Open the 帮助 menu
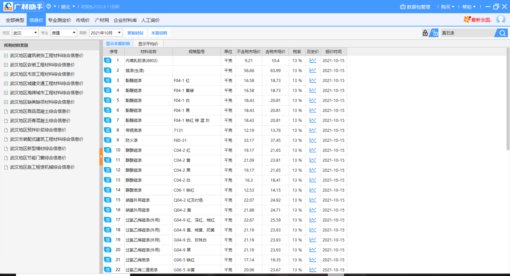 point(469,7)
